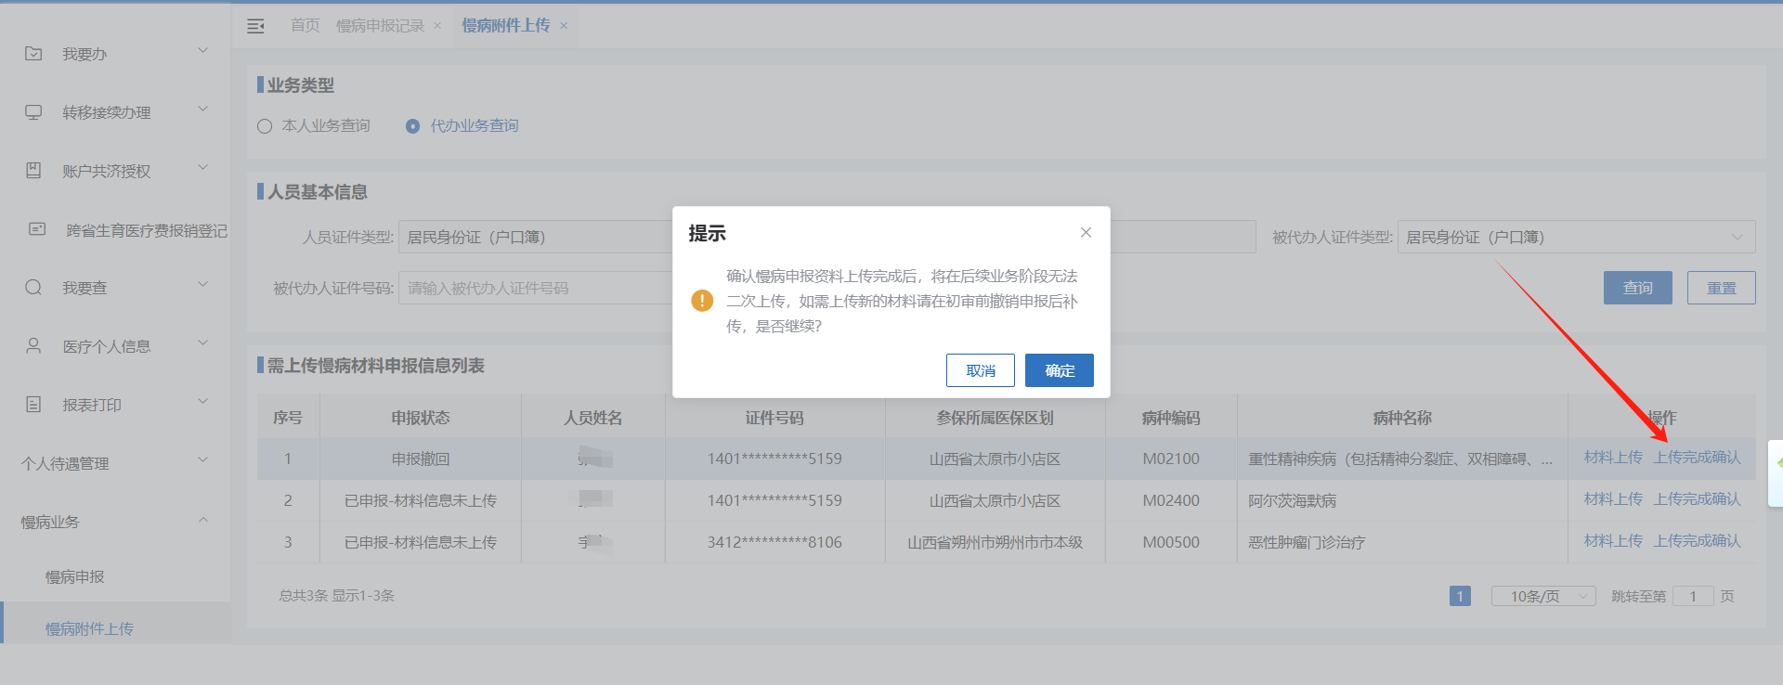This screenshot has width=1783, height=685.
Task: Click the 病种名称 column header
Action: 1402,418
